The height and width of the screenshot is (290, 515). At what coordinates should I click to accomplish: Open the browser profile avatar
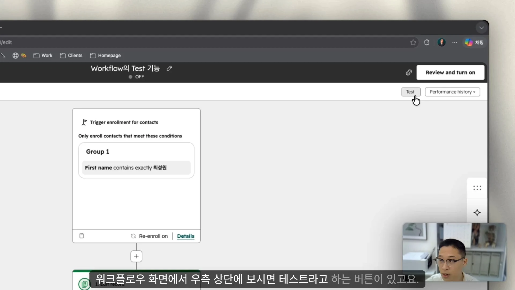coord(442,42)
